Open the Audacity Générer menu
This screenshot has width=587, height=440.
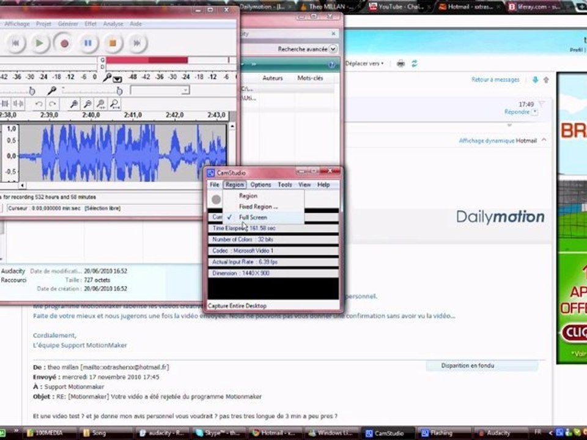coord(68,24)
